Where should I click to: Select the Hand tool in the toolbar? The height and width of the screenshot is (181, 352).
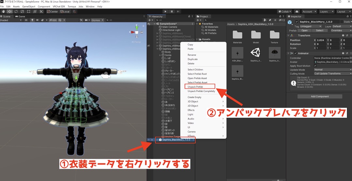click(3, 11)
